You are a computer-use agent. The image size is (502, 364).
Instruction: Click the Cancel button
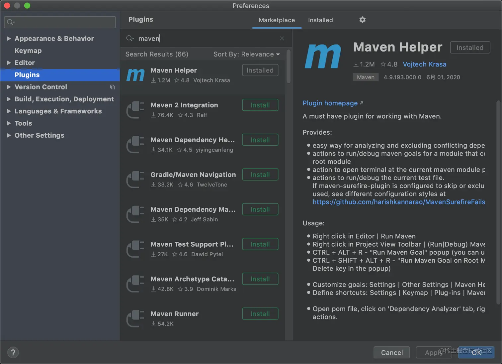pyautogui.click(x=392, y=352)
